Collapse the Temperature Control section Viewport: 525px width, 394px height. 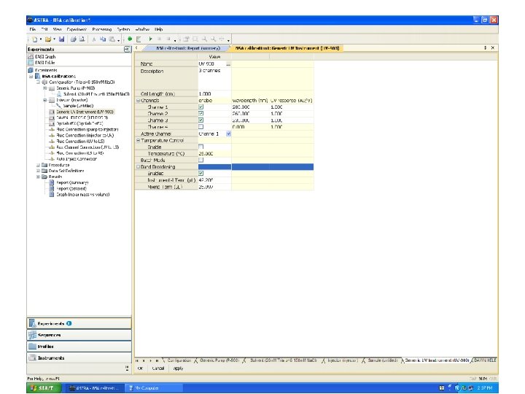(x=138, y=140)
